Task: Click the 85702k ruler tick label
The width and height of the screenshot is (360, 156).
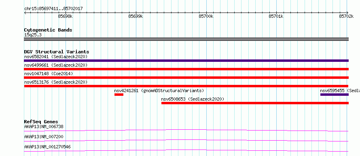Action: pyautogui.click(x=346, y=16)
